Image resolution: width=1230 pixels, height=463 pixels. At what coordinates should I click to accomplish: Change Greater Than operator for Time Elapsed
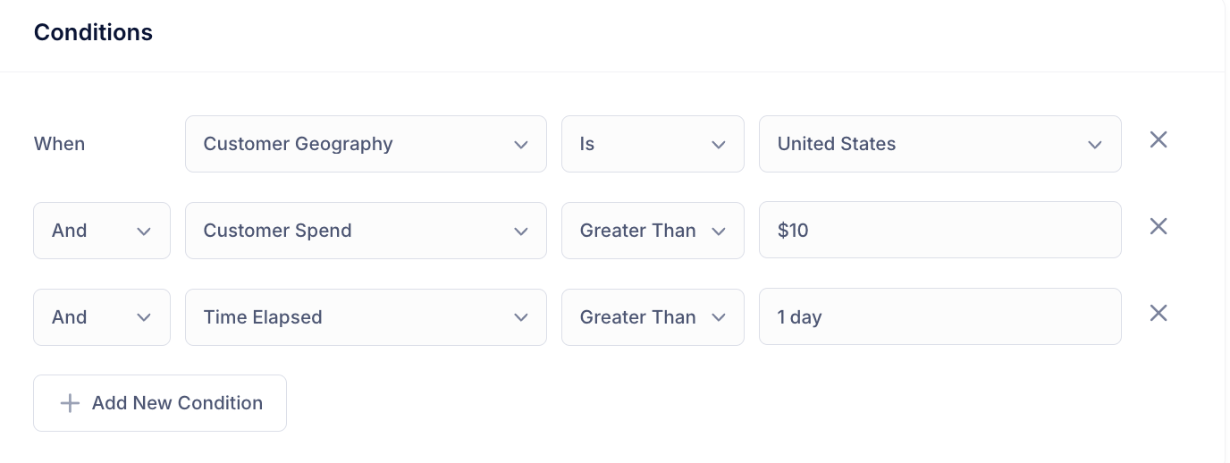coord(652,317)
